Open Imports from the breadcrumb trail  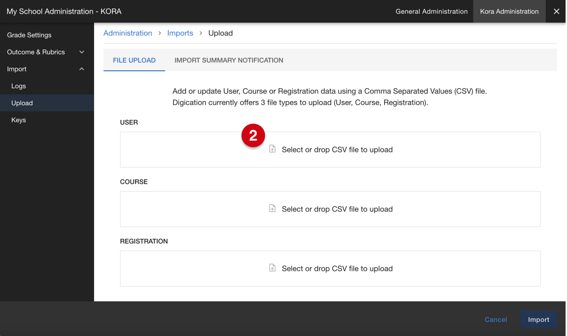coord(180,33)
